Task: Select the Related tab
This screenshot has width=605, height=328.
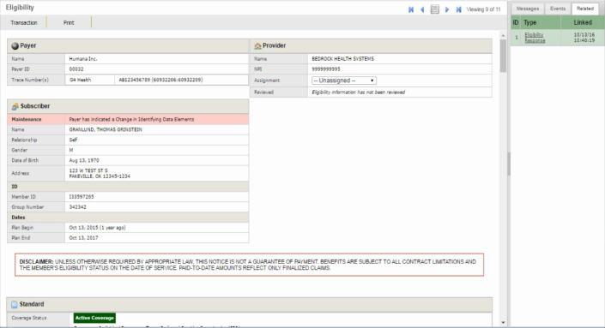Action: pyautogui.click(x=585, y=9)
